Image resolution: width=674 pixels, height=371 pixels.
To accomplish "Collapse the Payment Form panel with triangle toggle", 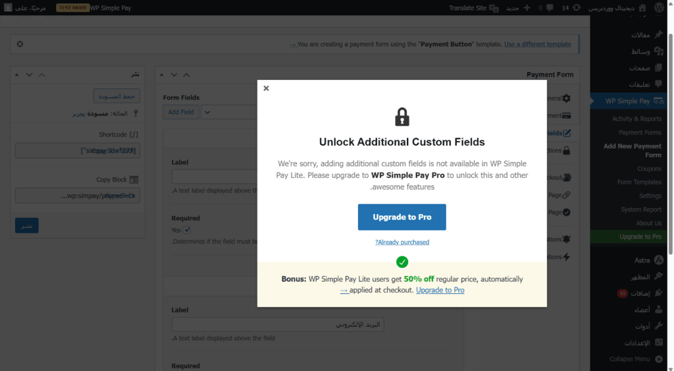I will 161,75.
